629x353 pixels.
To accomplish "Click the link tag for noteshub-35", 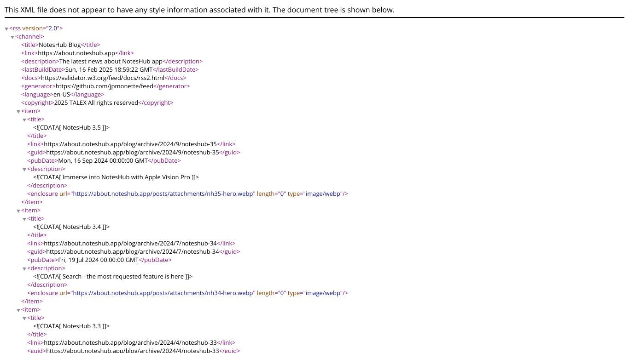I will [131, 144].
